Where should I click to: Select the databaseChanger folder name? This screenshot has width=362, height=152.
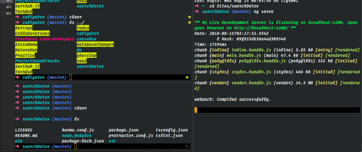(95, 44)
